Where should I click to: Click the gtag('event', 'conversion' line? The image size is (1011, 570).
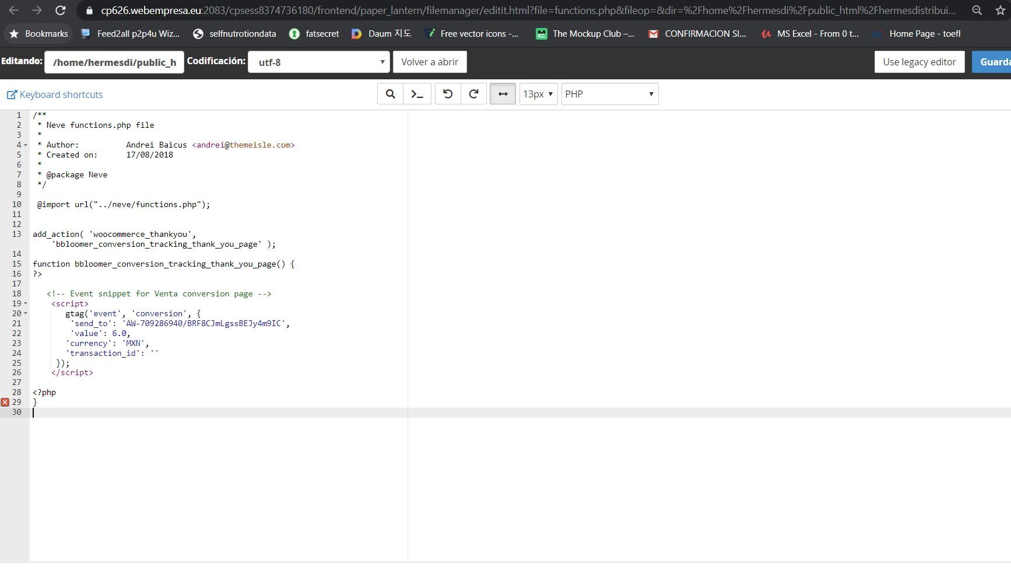[133, 314]
